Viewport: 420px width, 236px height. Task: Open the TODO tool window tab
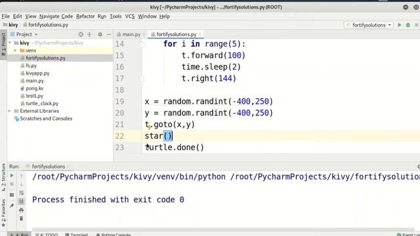coord(47,235)
